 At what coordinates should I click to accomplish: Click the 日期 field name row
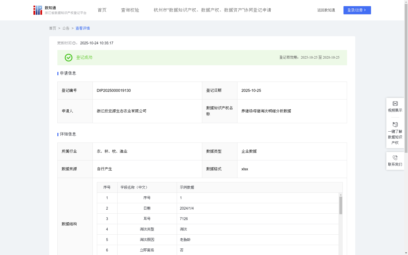click(x=147, y=208)
